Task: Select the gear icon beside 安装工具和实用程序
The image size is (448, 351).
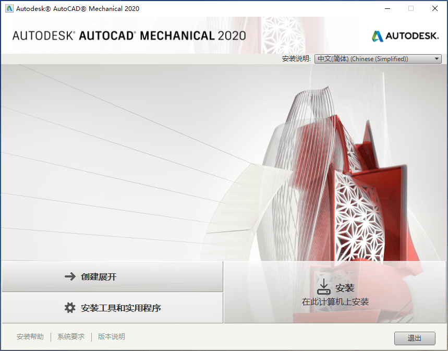Action: click(69, 308)
